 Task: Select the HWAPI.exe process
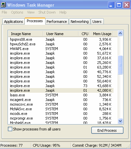click(x=61, y=49)
